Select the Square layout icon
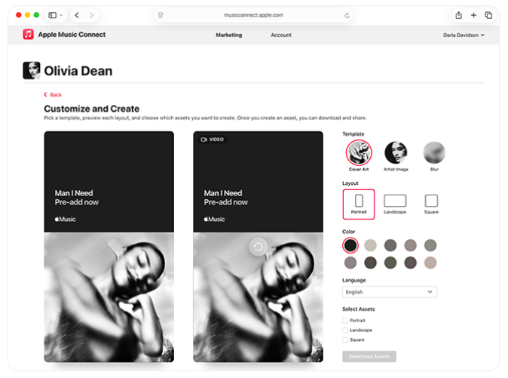 [431, 201]
